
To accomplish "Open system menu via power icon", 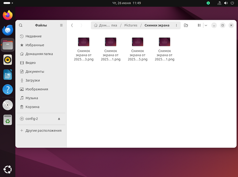I will (x=232, y=3).
